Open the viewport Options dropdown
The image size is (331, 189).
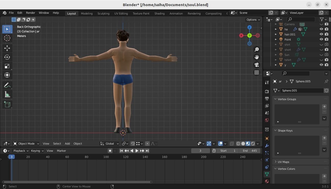(x=253, y=20)
